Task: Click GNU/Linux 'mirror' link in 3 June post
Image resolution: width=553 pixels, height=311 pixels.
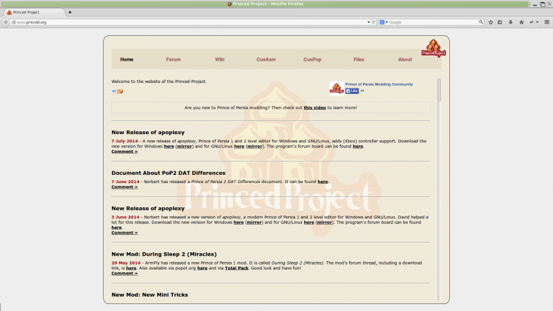Action: pos(324,223)
